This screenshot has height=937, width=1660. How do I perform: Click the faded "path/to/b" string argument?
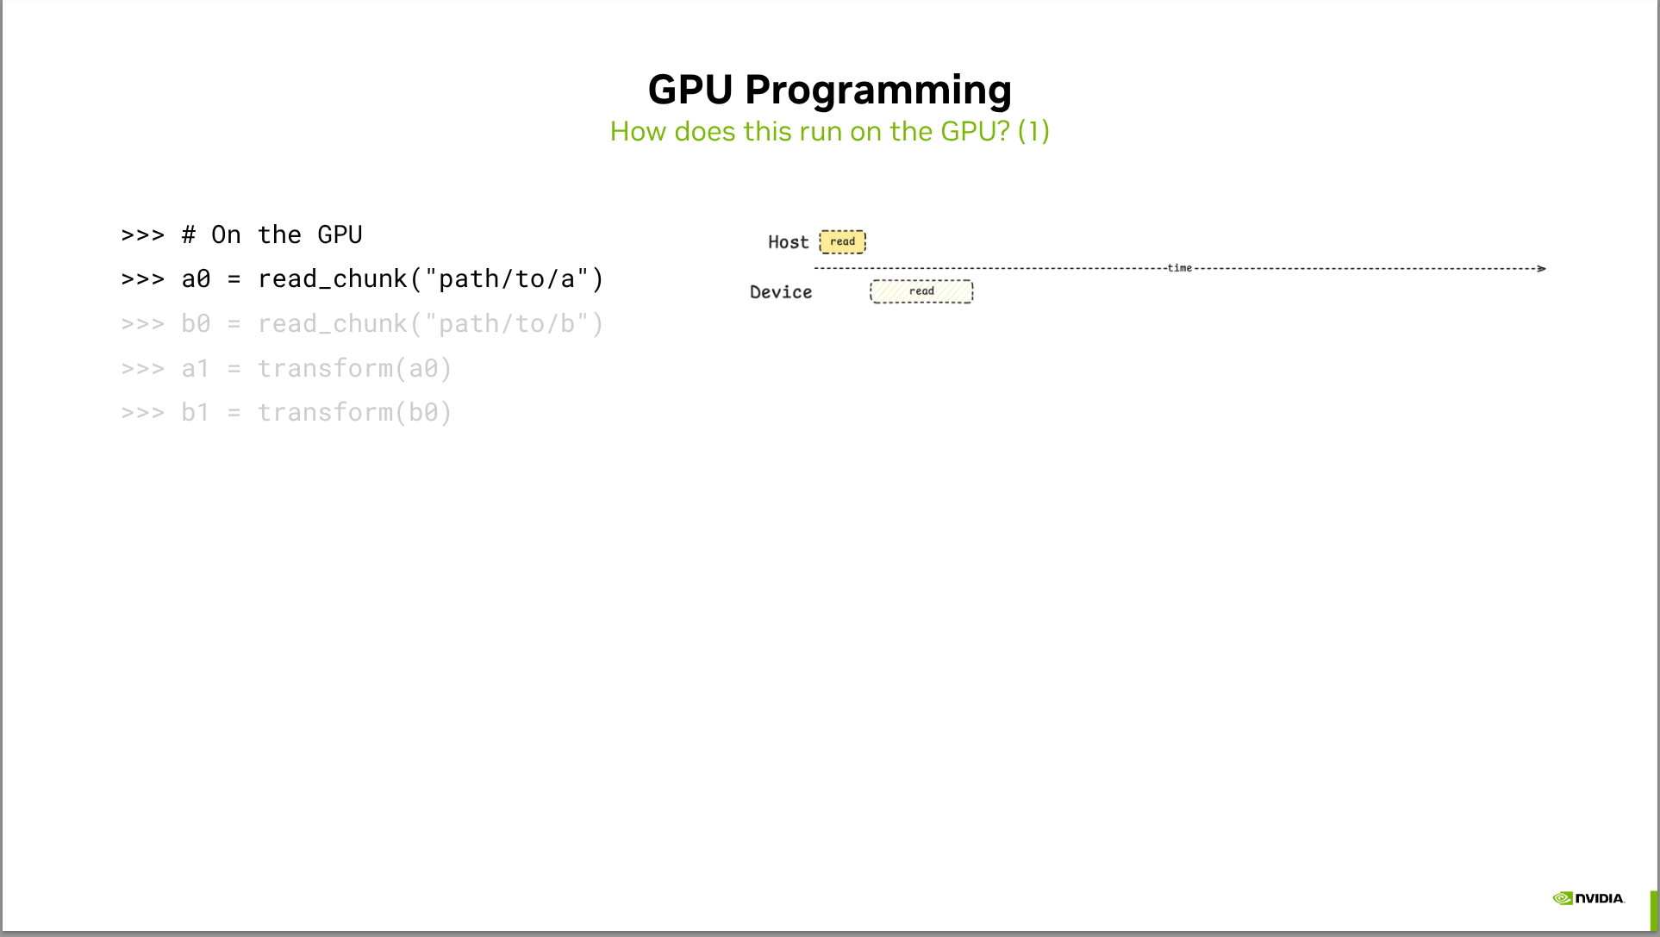509,324
